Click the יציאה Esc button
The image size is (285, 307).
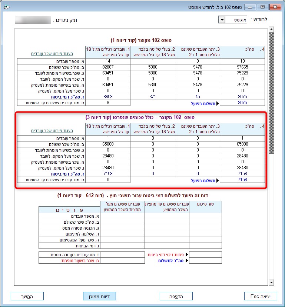(260, 296)
